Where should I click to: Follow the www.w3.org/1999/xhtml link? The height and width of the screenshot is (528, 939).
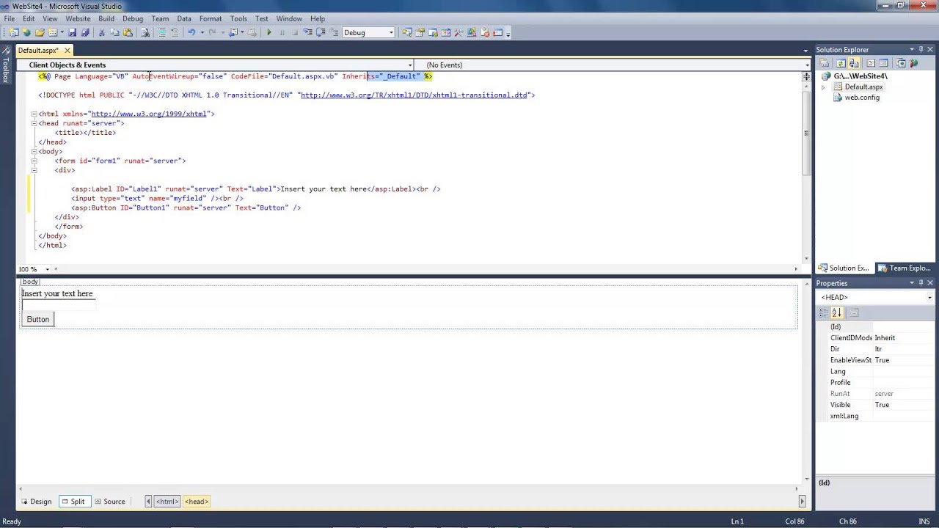click(149, 114)
